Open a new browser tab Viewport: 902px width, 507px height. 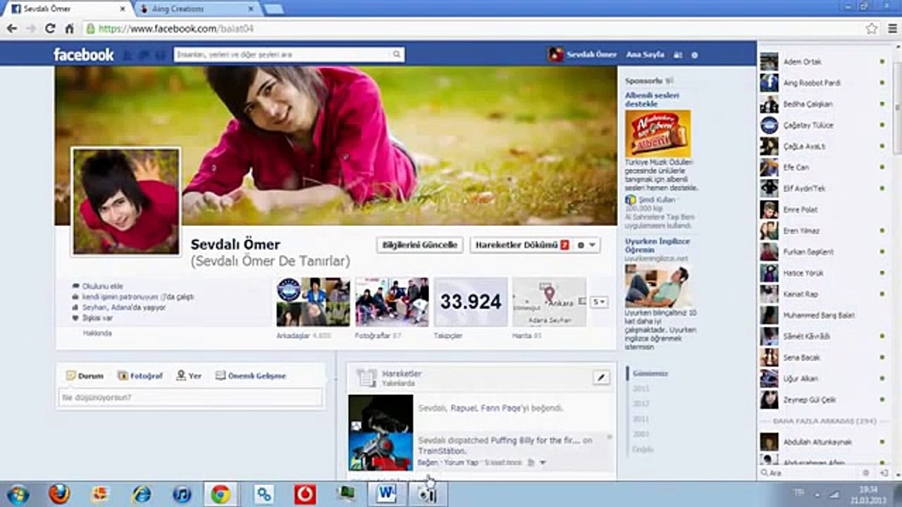click(273, 8)
